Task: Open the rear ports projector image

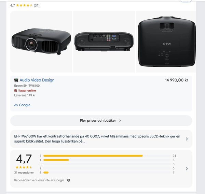Action: (104, 42)
